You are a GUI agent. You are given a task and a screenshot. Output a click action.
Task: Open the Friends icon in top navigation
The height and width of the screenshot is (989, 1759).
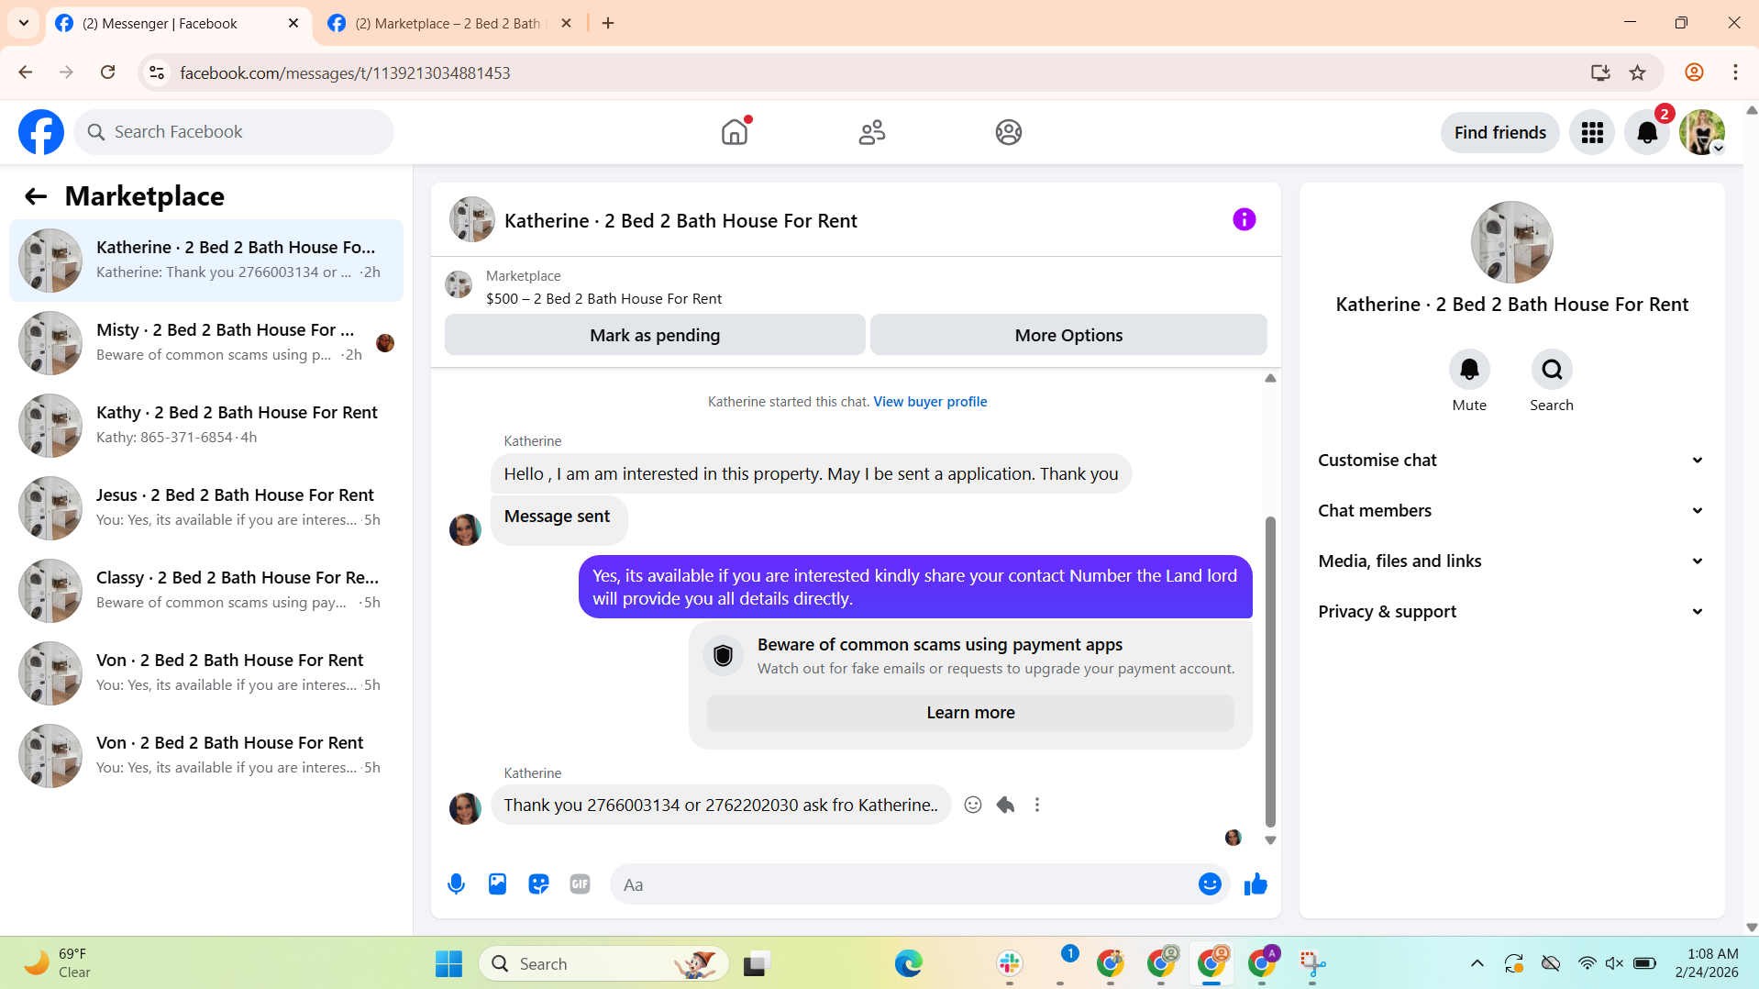pyautogui.click(x=871, y=132)
